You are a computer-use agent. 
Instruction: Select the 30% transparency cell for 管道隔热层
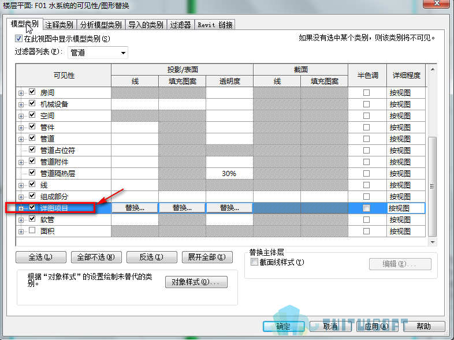[229, 174]
